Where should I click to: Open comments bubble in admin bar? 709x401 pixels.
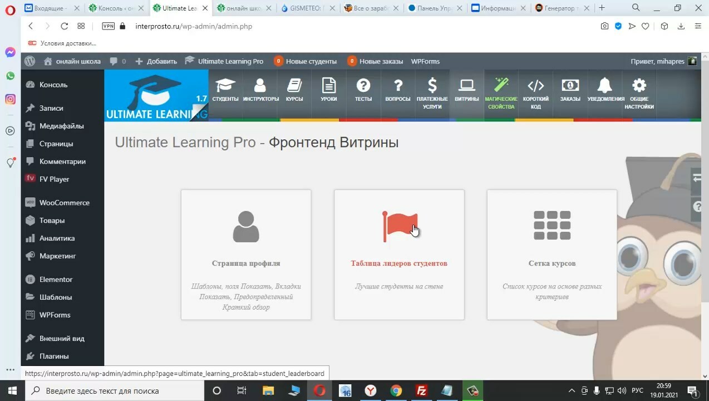[117, 61]
